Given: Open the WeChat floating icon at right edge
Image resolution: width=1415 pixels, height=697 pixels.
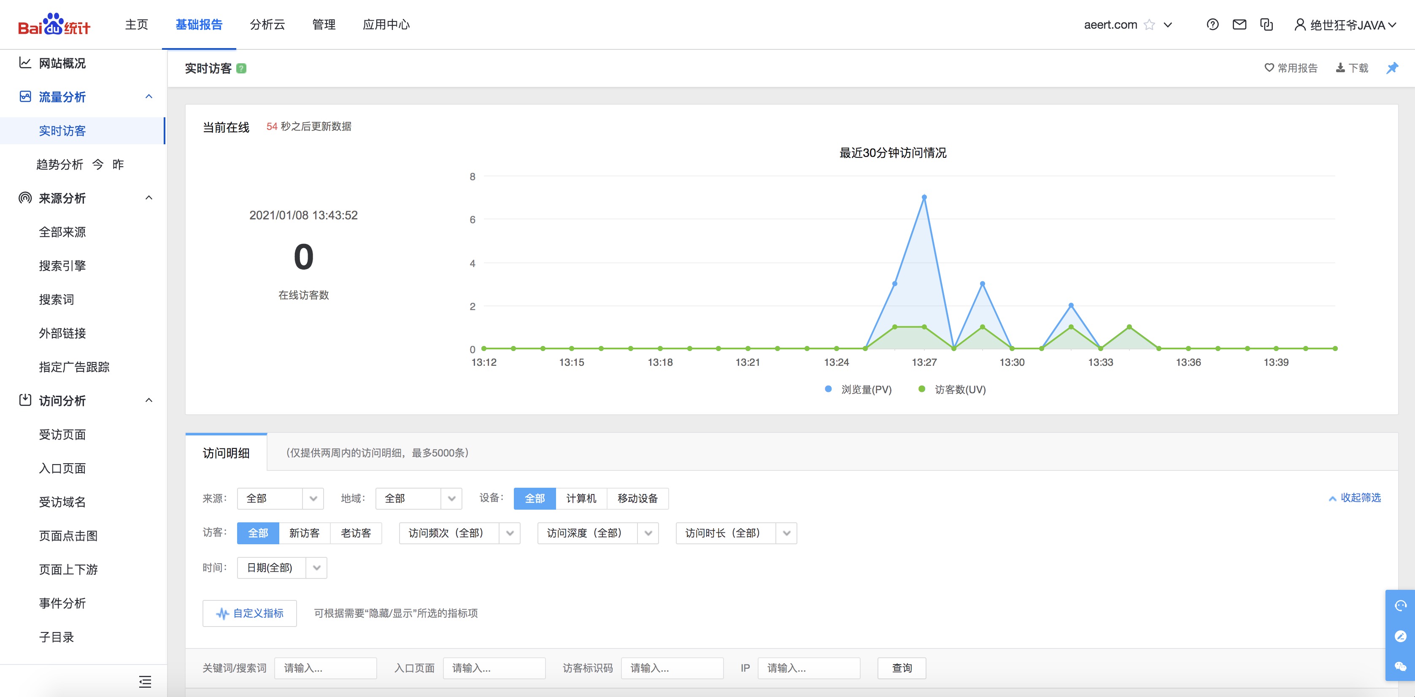Looking at the screenshot, I should click(1400, 666).
